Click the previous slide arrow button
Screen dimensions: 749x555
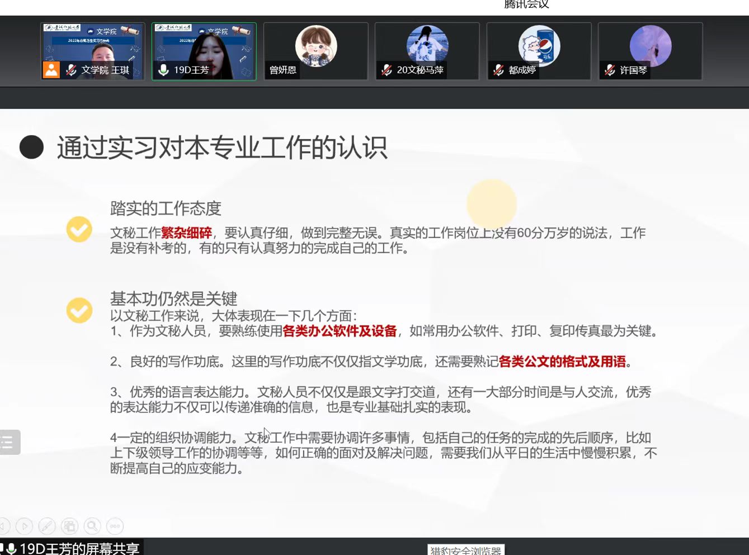[3, 526]
